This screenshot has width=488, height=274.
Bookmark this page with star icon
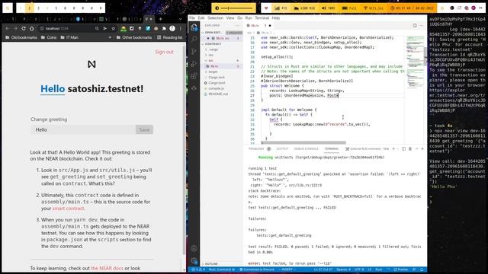coord(113,28)
